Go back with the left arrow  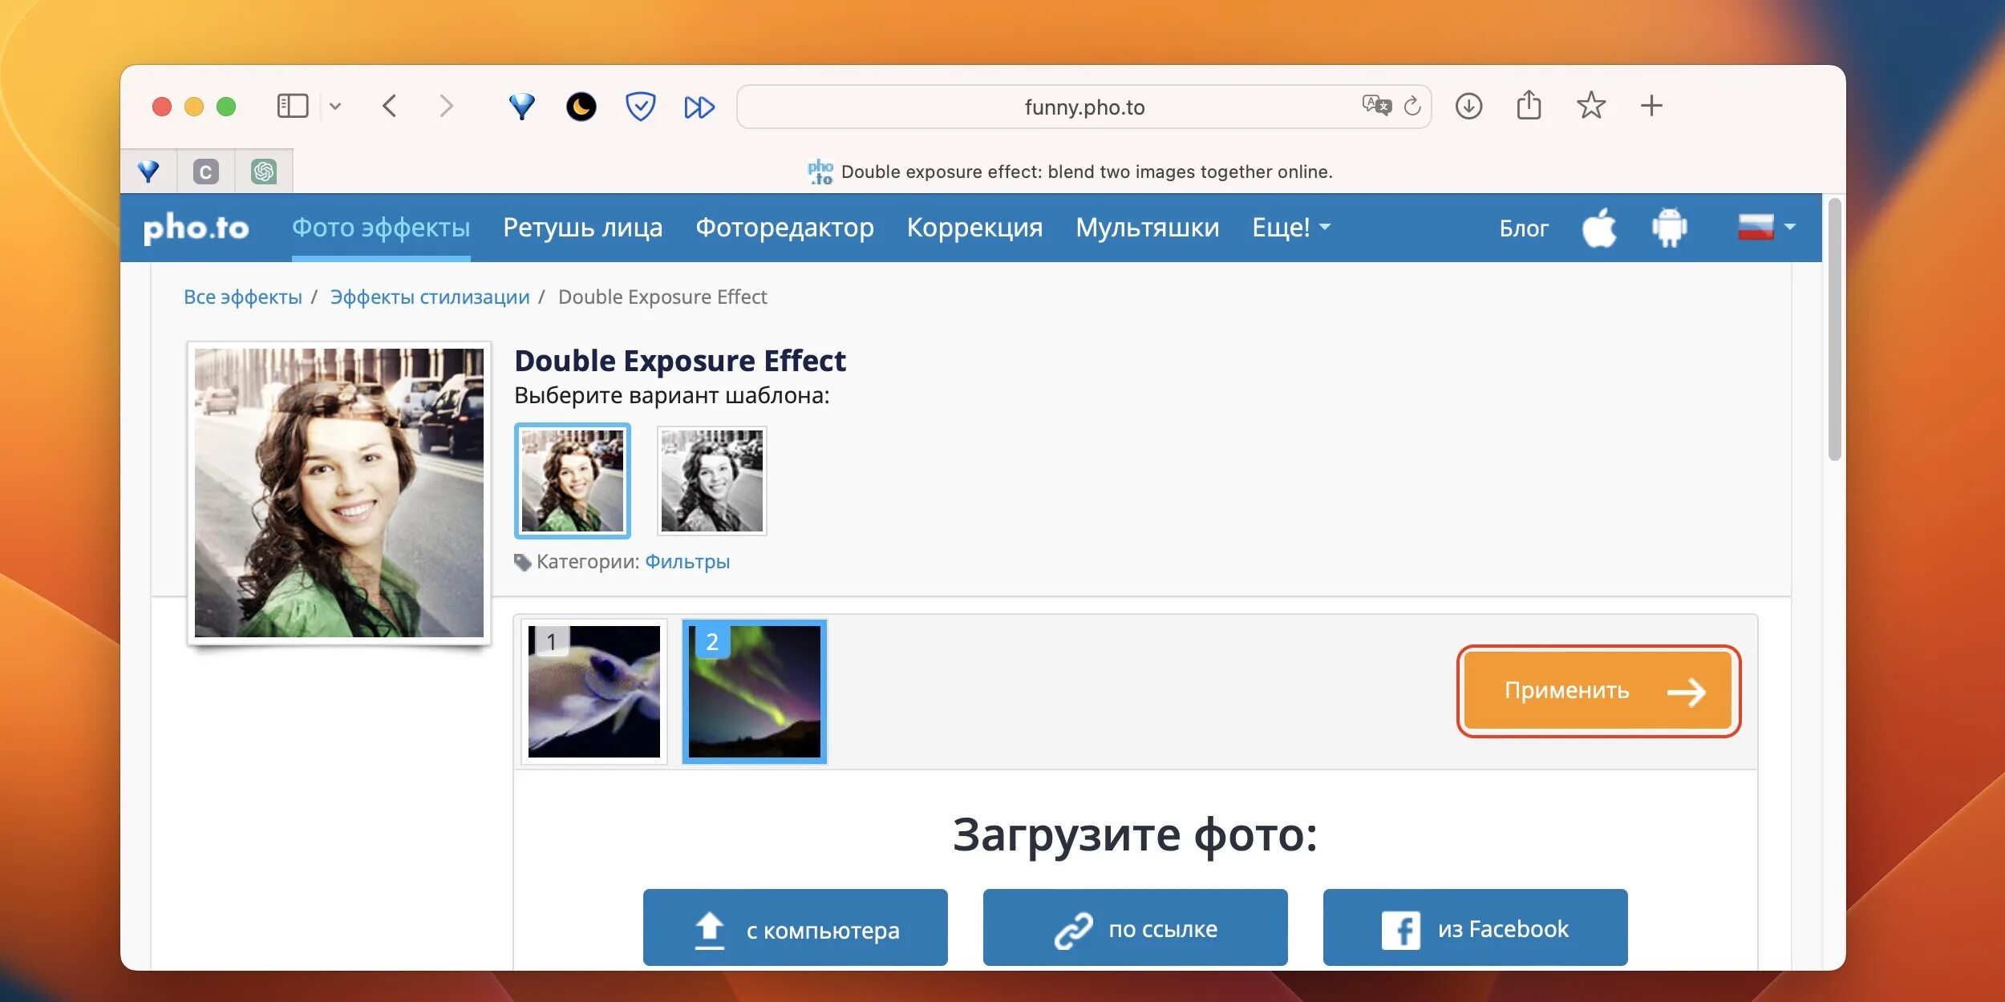click(x=390, y=106)
